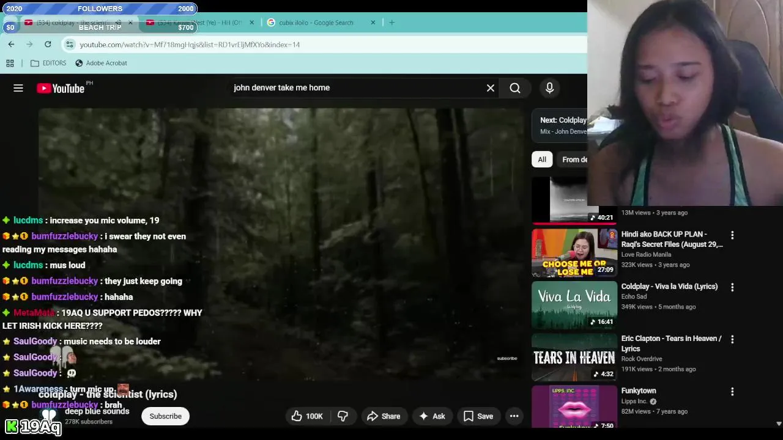The height and width of the screenshot is (440, 783).
Task: Open Viva La Vida lyrics video thumbnail
Action: (x=574, y=305)
